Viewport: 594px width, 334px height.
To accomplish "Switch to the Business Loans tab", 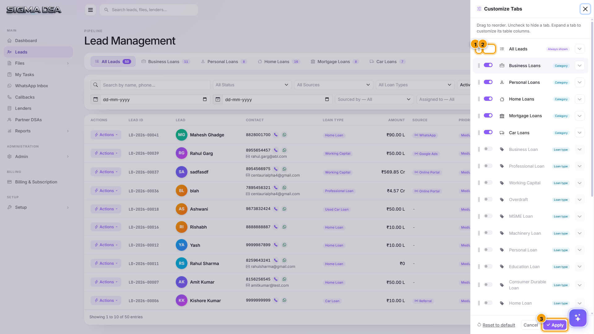I will coord(166,62).
